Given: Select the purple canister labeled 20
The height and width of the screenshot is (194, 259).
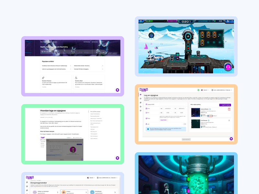Looking at the screenshot, I should point(177,57).
